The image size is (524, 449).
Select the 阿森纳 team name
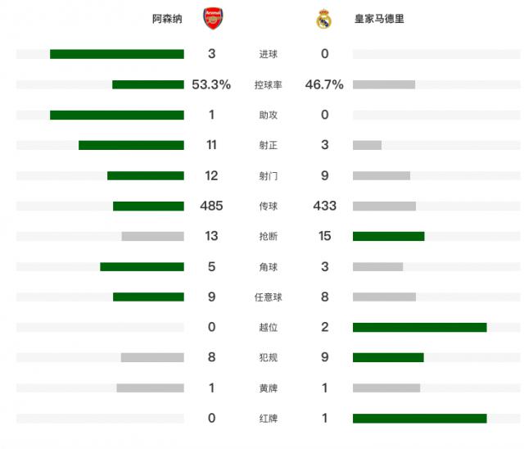[167, 18]
